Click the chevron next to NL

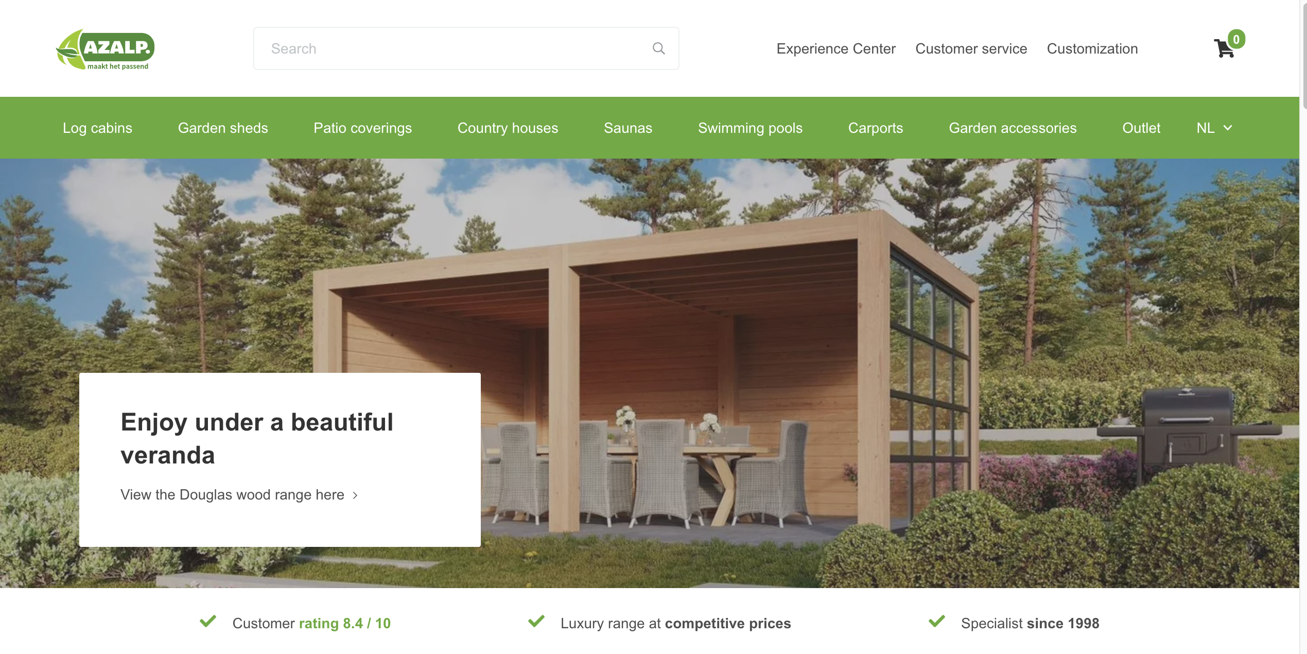[1228, 128]
